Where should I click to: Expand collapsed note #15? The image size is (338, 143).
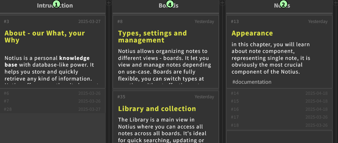[279, 101]
